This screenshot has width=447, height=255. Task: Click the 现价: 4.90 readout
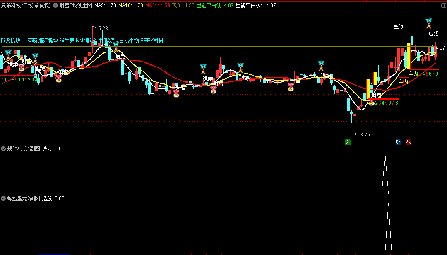click(183, 5)
